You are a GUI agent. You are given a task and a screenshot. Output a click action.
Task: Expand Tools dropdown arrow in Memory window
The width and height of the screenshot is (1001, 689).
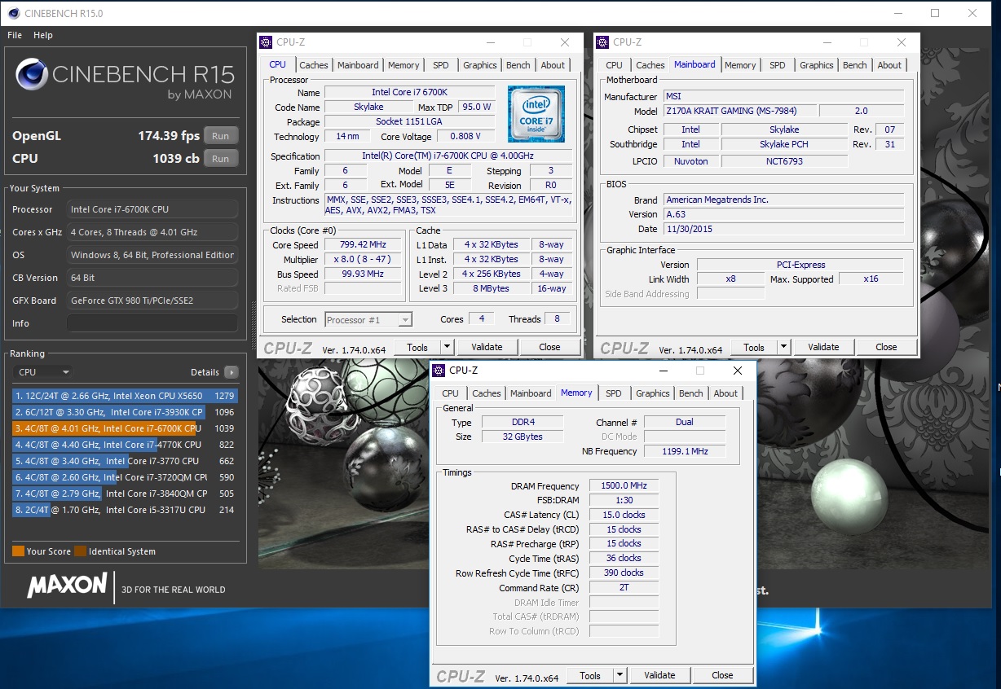click(620, 675)
